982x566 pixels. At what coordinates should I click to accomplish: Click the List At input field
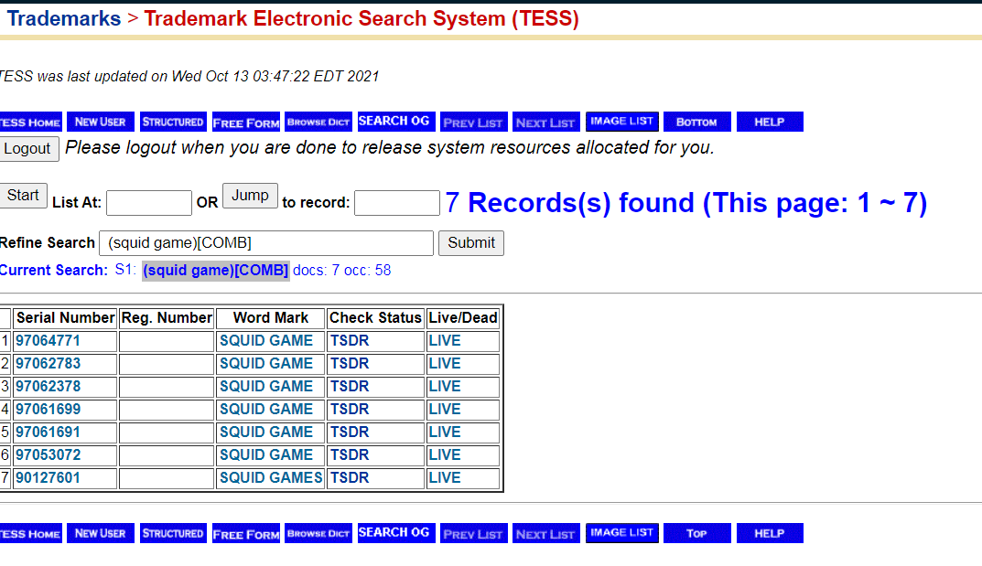tap(149, 203)
